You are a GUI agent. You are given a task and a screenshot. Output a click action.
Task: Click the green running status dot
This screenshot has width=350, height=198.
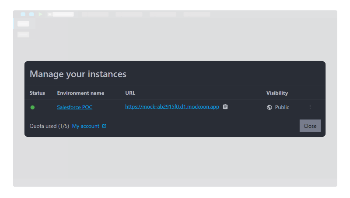(32, 107)
